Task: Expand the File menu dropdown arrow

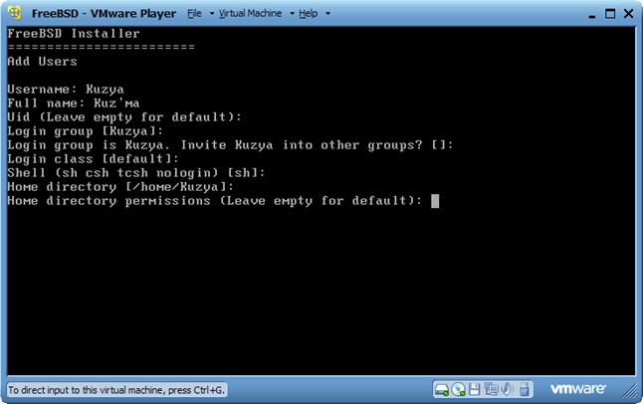Action: (x=210, y=15)
